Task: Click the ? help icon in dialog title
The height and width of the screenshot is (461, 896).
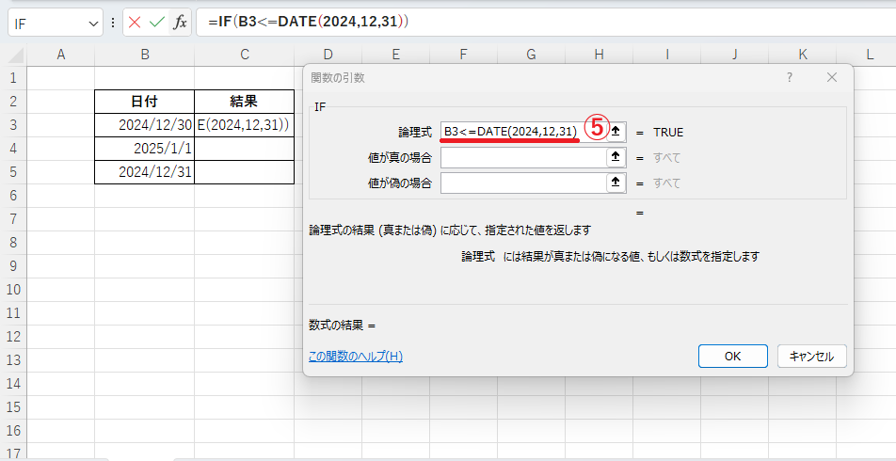Action: 789,77
